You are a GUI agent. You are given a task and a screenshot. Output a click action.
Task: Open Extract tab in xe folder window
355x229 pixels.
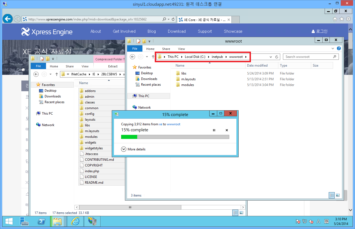[x=113, y=66]
